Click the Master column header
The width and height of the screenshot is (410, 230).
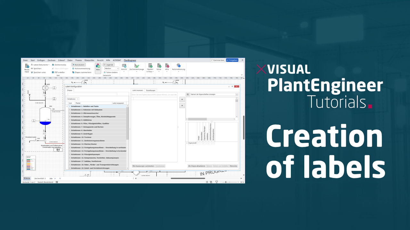93,103
